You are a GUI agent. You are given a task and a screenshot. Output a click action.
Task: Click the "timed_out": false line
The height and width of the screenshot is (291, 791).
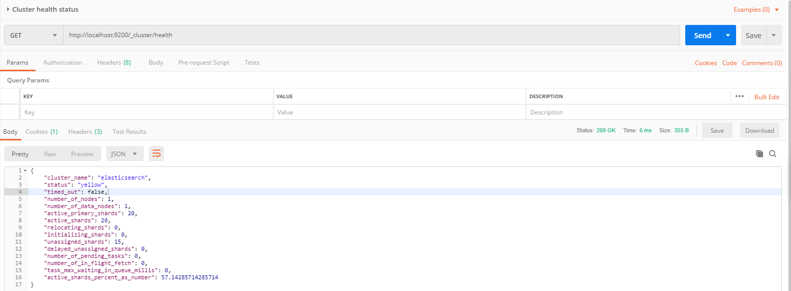pyautogui.click(x=76, y=192)
